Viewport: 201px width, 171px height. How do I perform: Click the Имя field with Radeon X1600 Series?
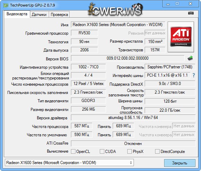point(118,25)
